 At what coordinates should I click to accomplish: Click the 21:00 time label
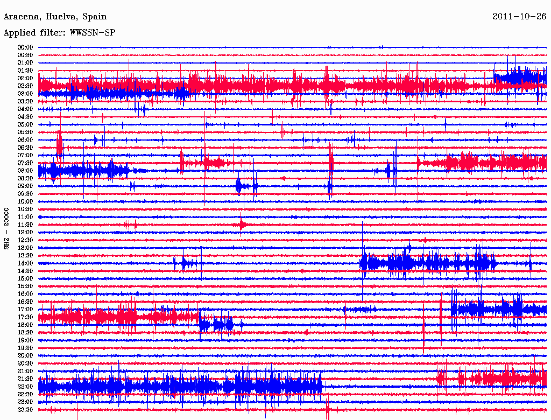tap(25, 371)
